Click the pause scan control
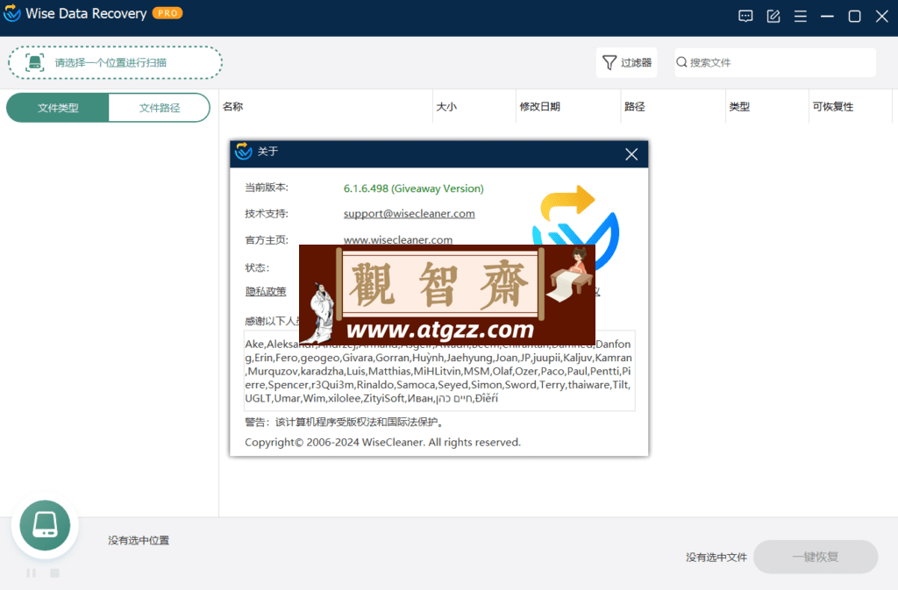898x590 pixels. click(31, 572)
